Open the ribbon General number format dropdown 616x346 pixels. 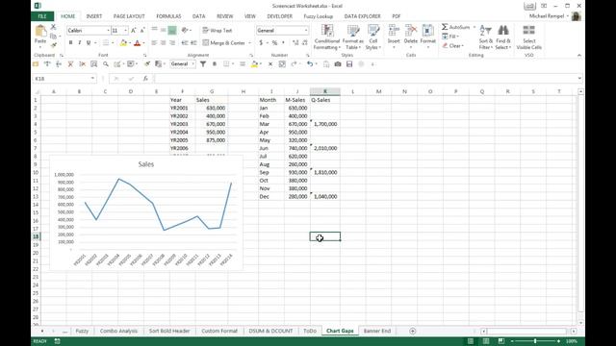[x=306, y=30]
